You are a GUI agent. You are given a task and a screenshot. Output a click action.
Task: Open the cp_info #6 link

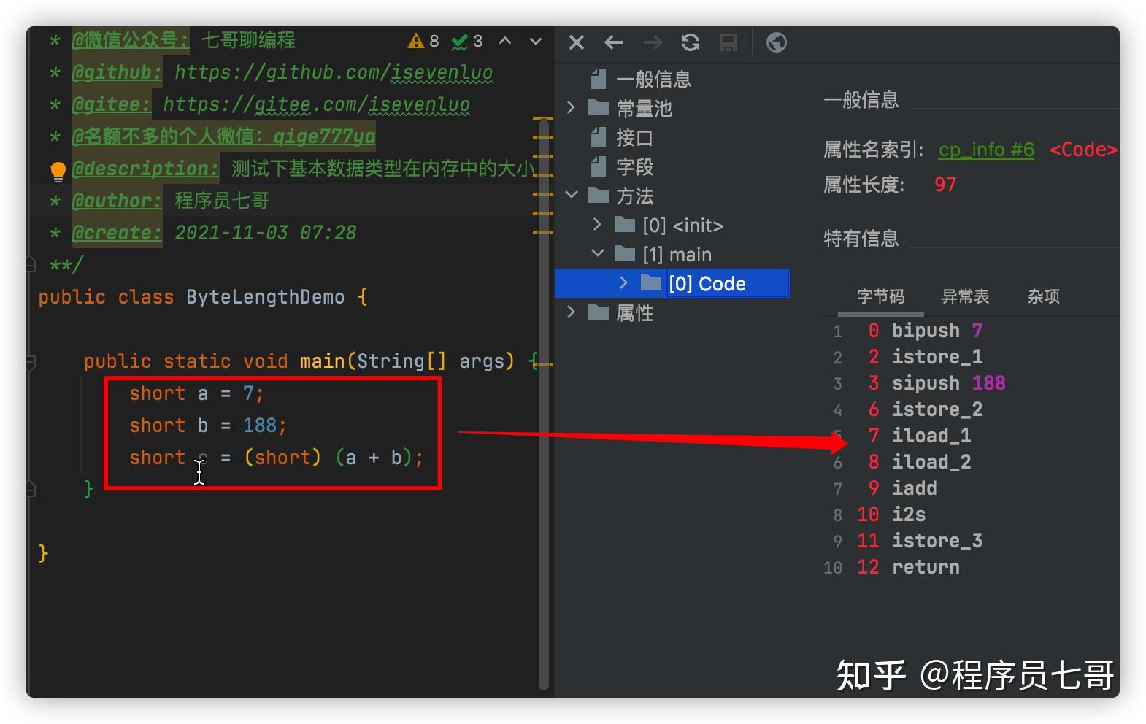coord(986,150)
